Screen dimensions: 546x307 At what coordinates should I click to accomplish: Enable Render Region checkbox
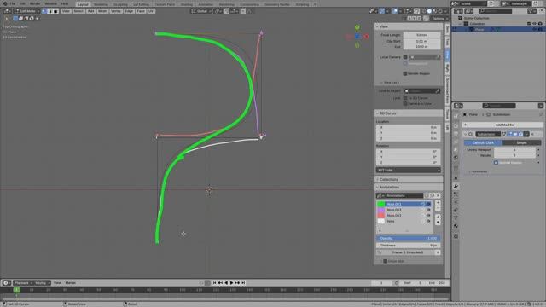(405, 74)
